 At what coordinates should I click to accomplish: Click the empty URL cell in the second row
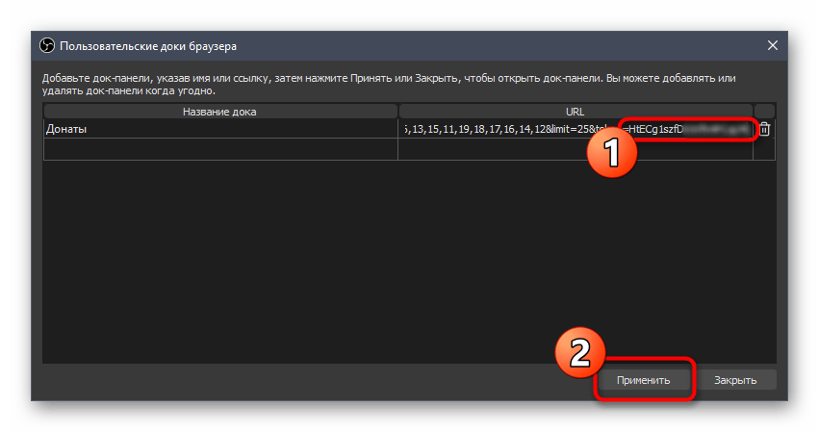[x=576, y=150]
